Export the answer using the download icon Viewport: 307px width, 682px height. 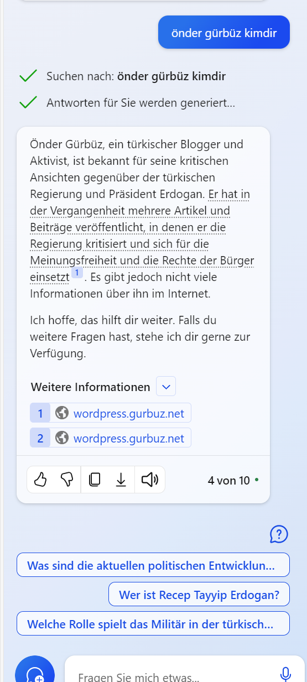pyautogui.click(x=121, y=480)
